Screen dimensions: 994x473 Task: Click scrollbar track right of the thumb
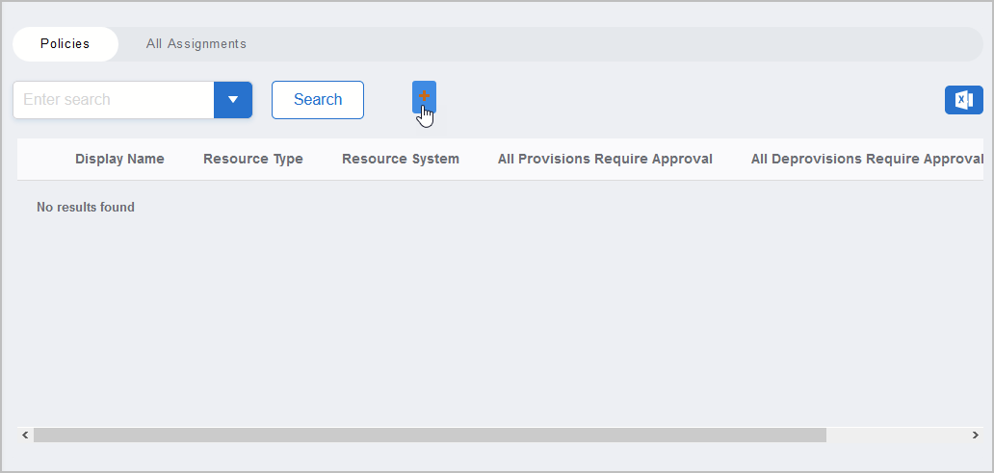click(x=896, y=436)
